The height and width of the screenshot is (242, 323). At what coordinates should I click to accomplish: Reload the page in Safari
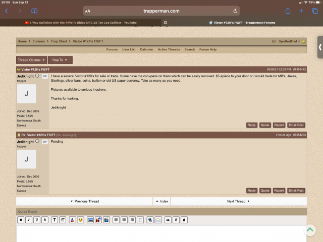tap(235, 11)
